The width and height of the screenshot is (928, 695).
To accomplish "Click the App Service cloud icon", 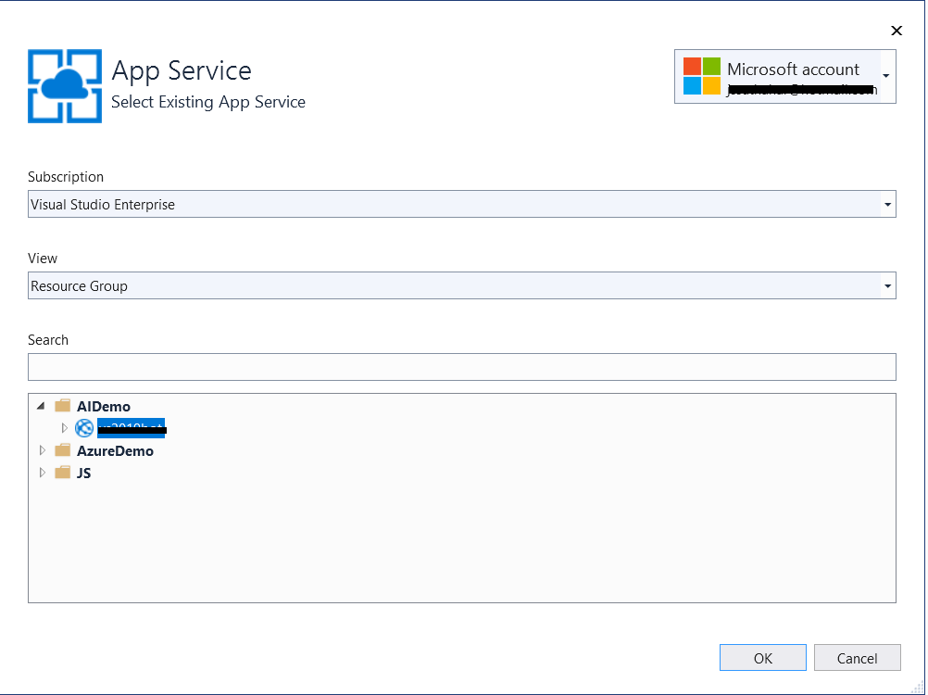I will pyautogui.click(x=64, y=85).
